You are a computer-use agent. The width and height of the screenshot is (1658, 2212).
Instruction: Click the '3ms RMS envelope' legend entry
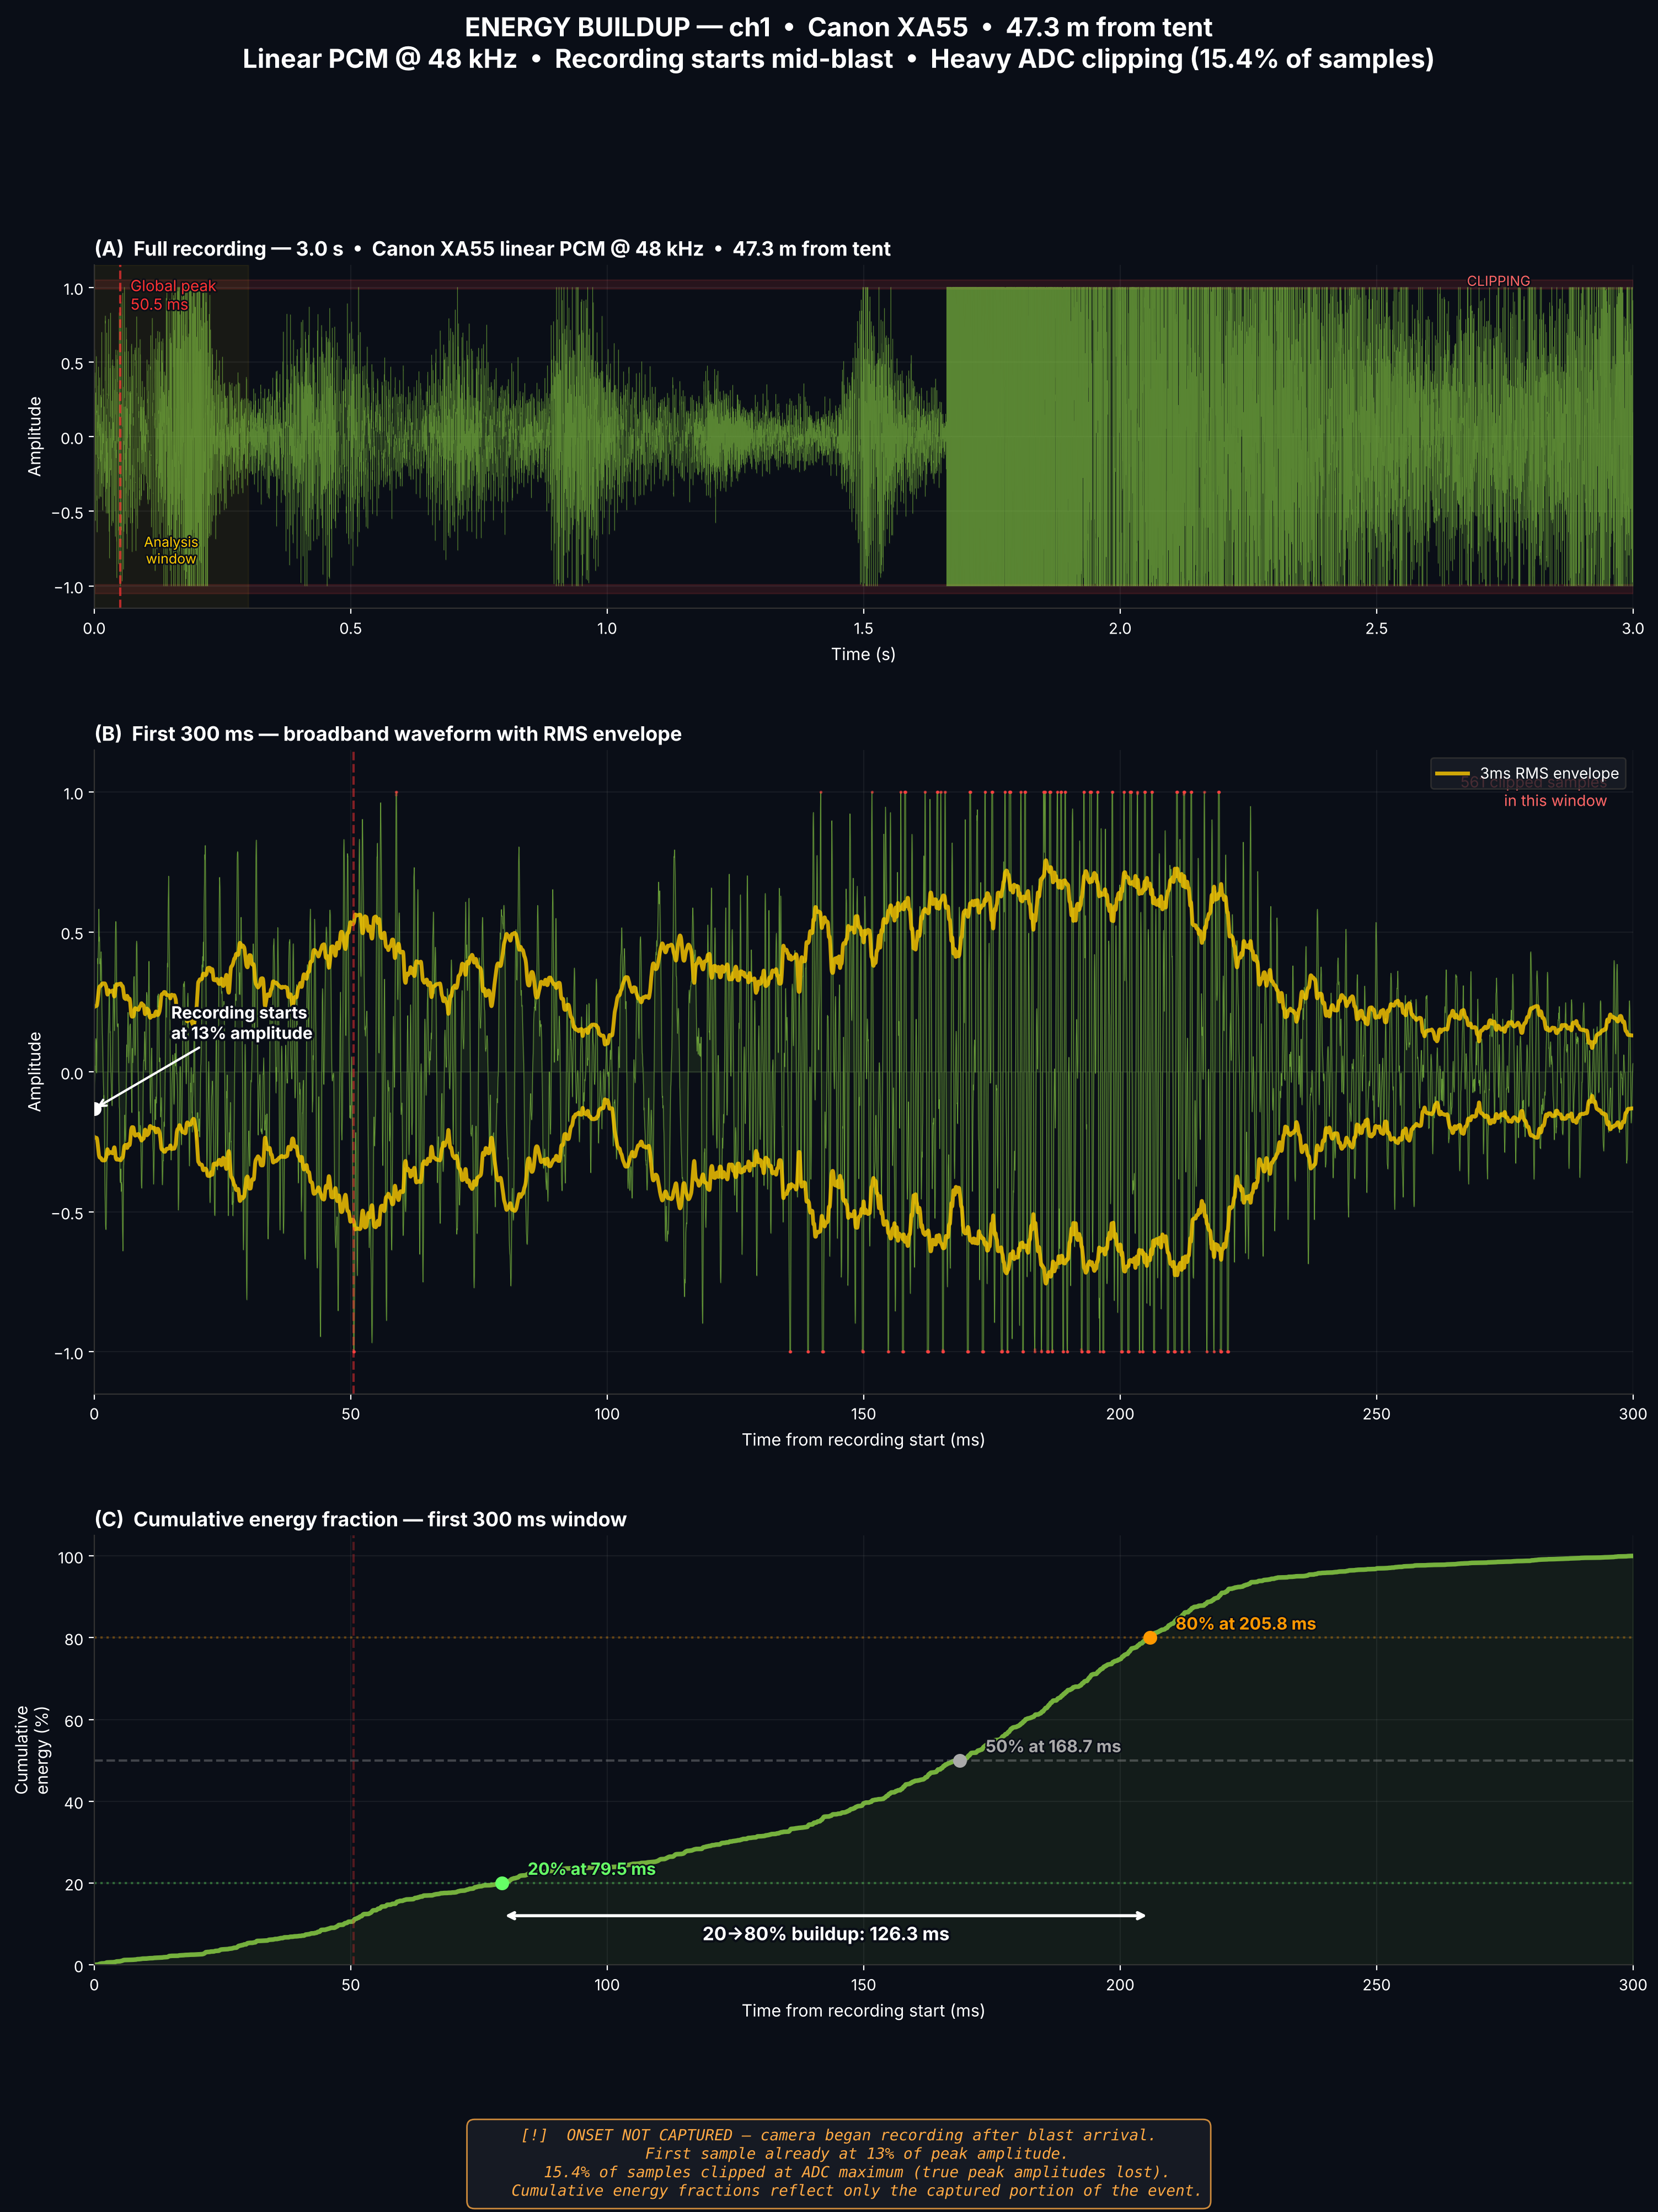pos(1527,773)
